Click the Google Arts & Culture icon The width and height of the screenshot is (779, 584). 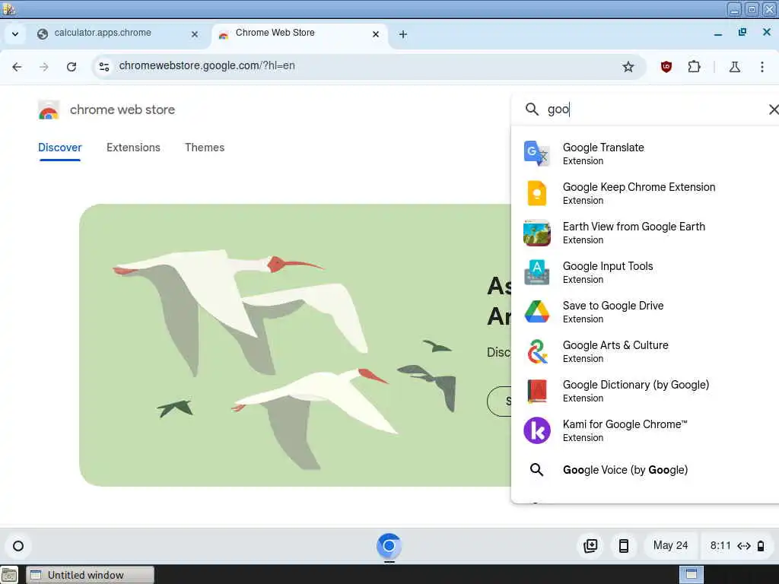[536, 351]
